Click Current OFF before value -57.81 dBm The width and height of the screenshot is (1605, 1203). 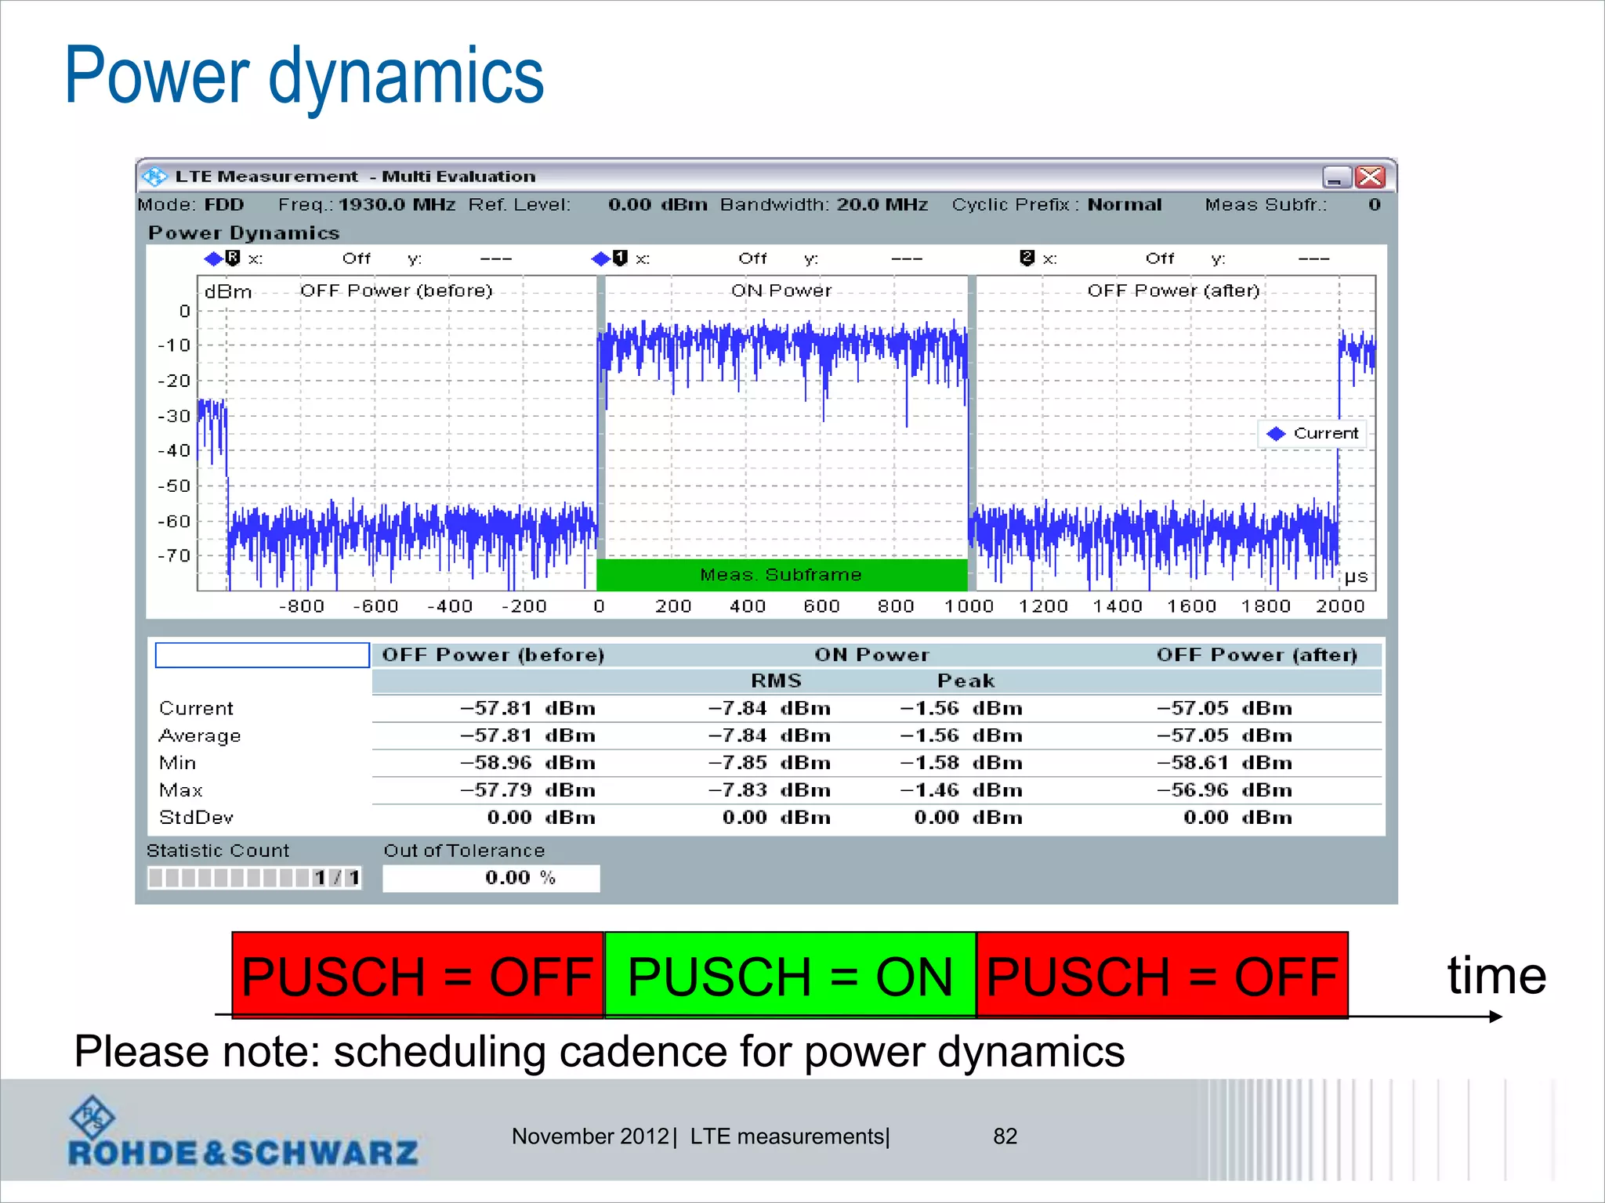click(x=527, y=708)
